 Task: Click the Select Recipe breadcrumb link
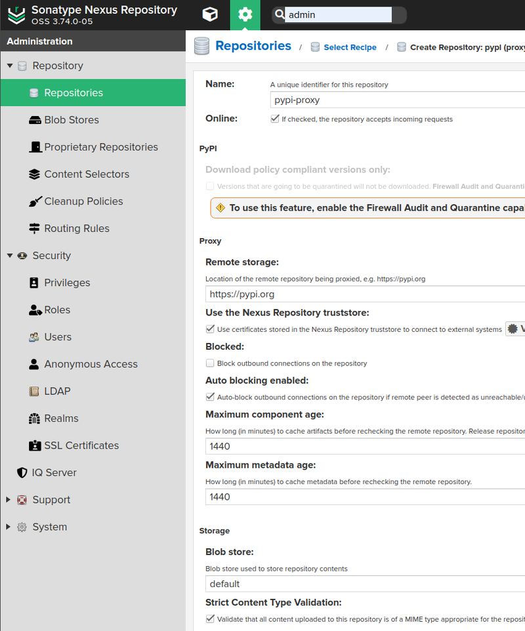[x=350, y=47]
